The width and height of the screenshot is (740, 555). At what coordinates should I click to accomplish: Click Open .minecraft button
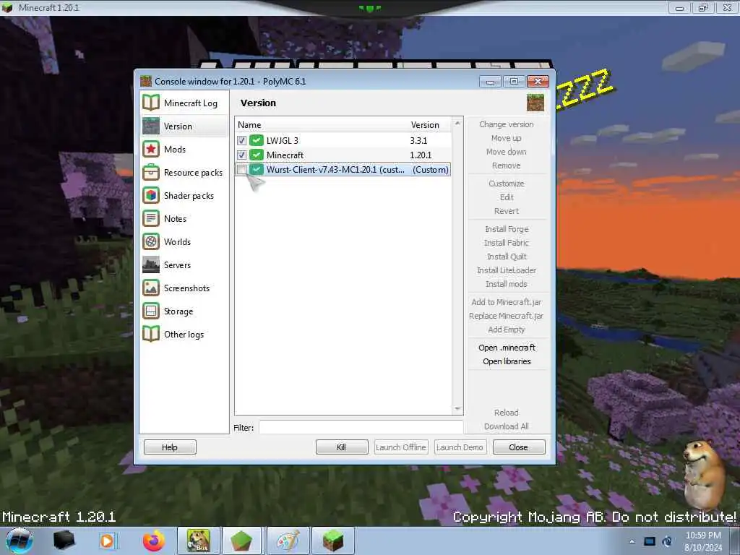tap(507, 348)
